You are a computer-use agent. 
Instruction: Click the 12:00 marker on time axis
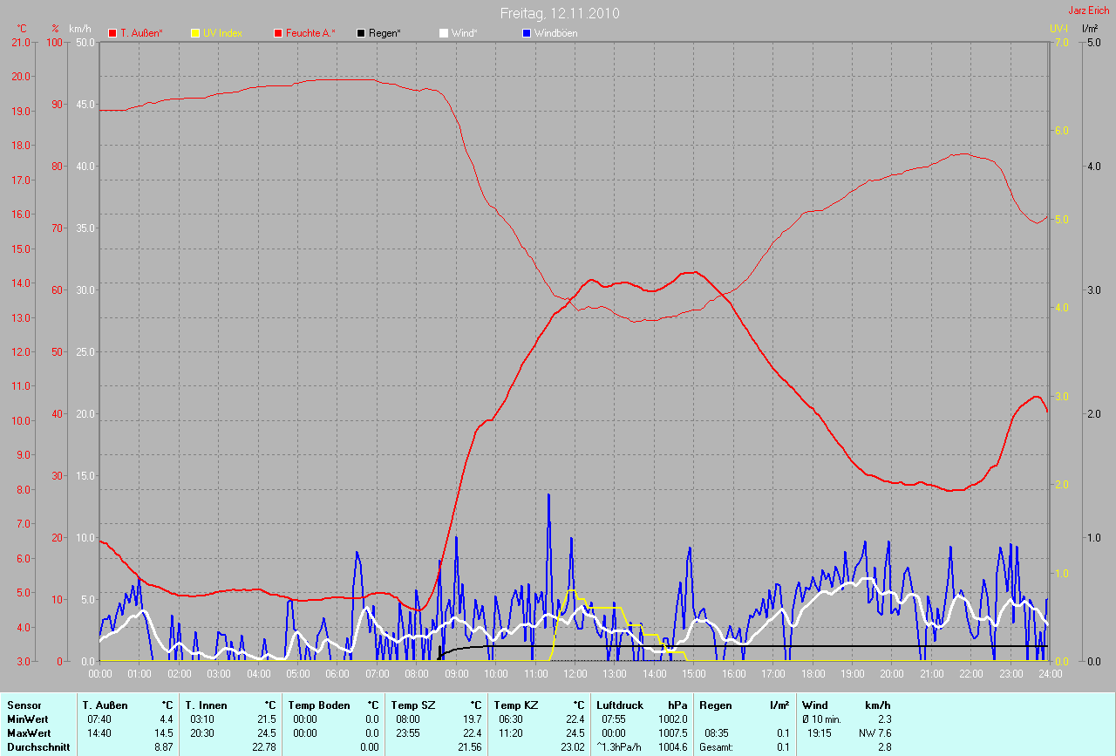point(575,674)
